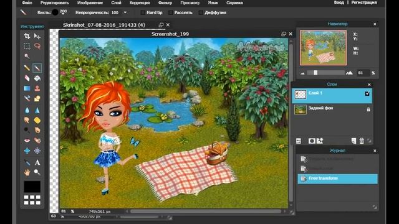
Task: Select the Color Picker eyedropper tool
Action: (x=27, y=162)
